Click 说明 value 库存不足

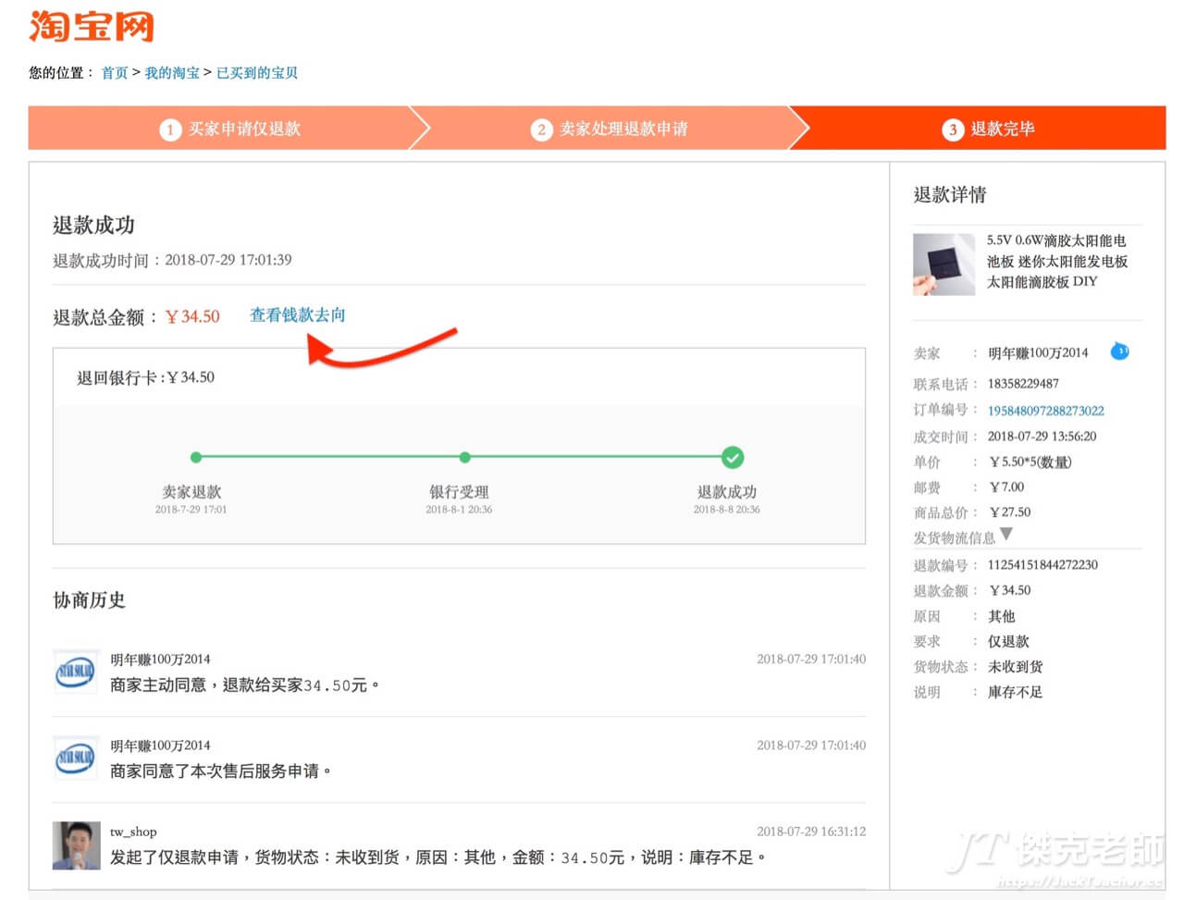[1016, 692]
